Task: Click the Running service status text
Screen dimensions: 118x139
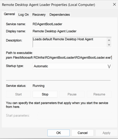Action: pyautogui.click(x=38, y=86)
